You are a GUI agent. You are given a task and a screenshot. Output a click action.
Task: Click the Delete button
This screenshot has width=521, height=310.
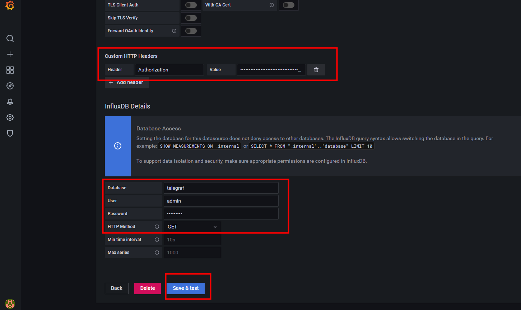pyautogui.click(x=148, y=288)
